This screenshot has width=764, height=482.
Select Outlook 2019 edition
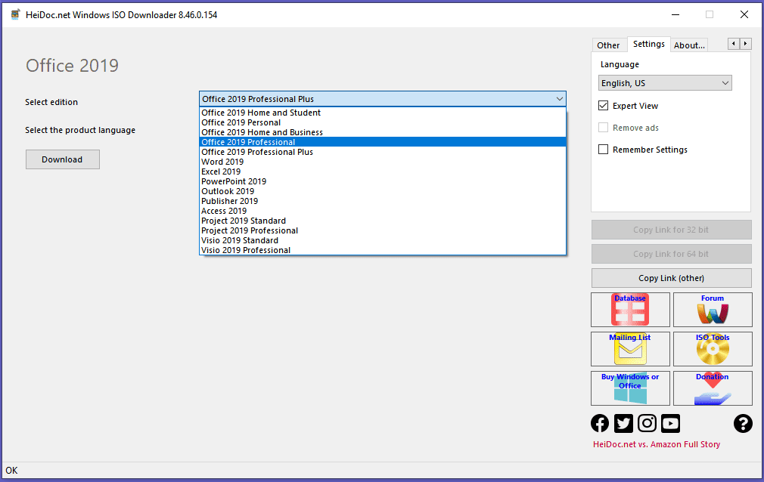[x=383, y=191]
